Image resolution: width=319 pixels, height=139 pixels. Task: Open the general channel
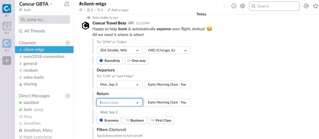tap(30, 64)
